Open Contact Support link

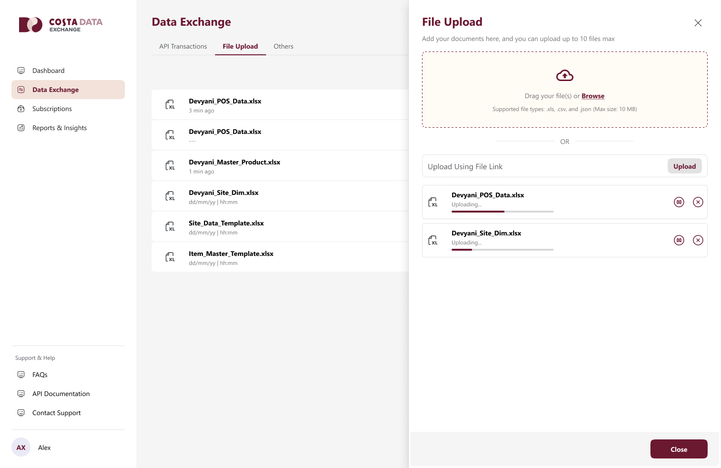click(x=68, y=413)
